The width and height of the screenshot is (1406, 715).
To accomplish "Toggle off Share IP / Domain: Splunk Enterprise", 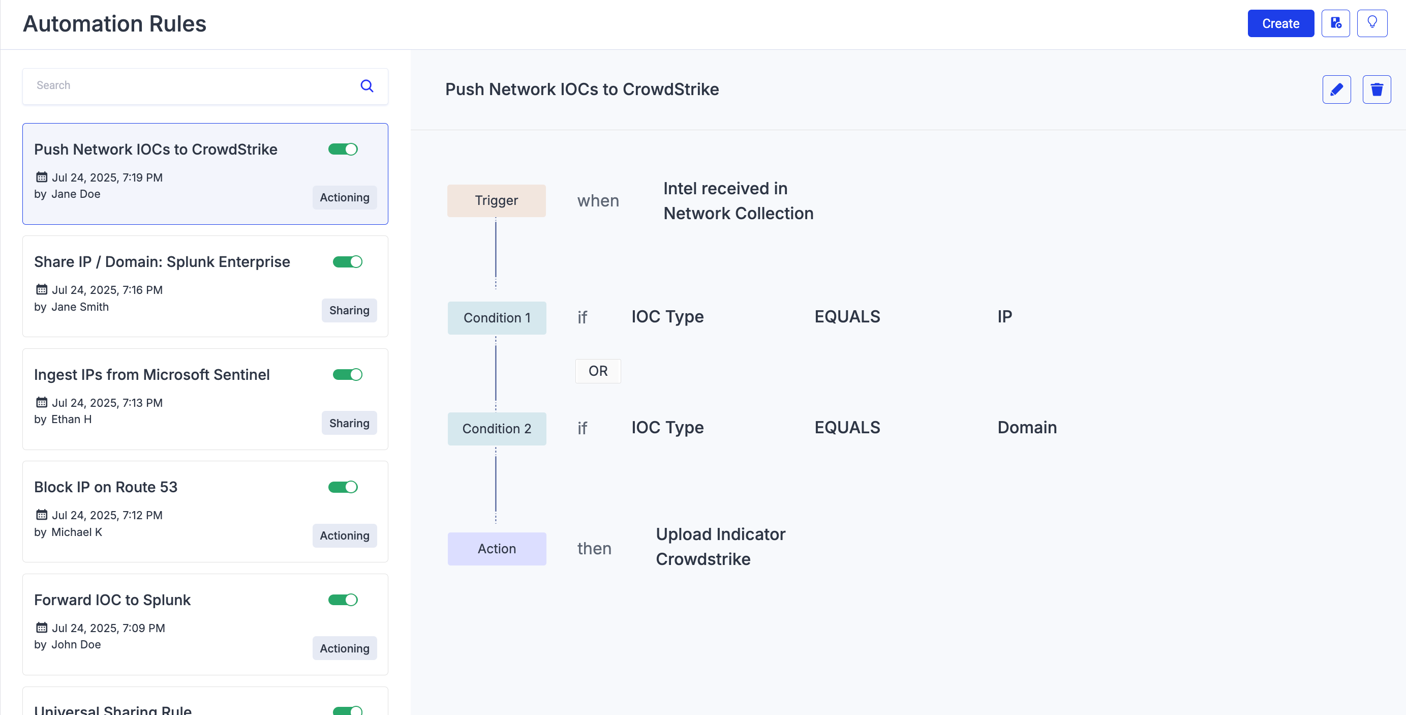I will click(347, 261).
